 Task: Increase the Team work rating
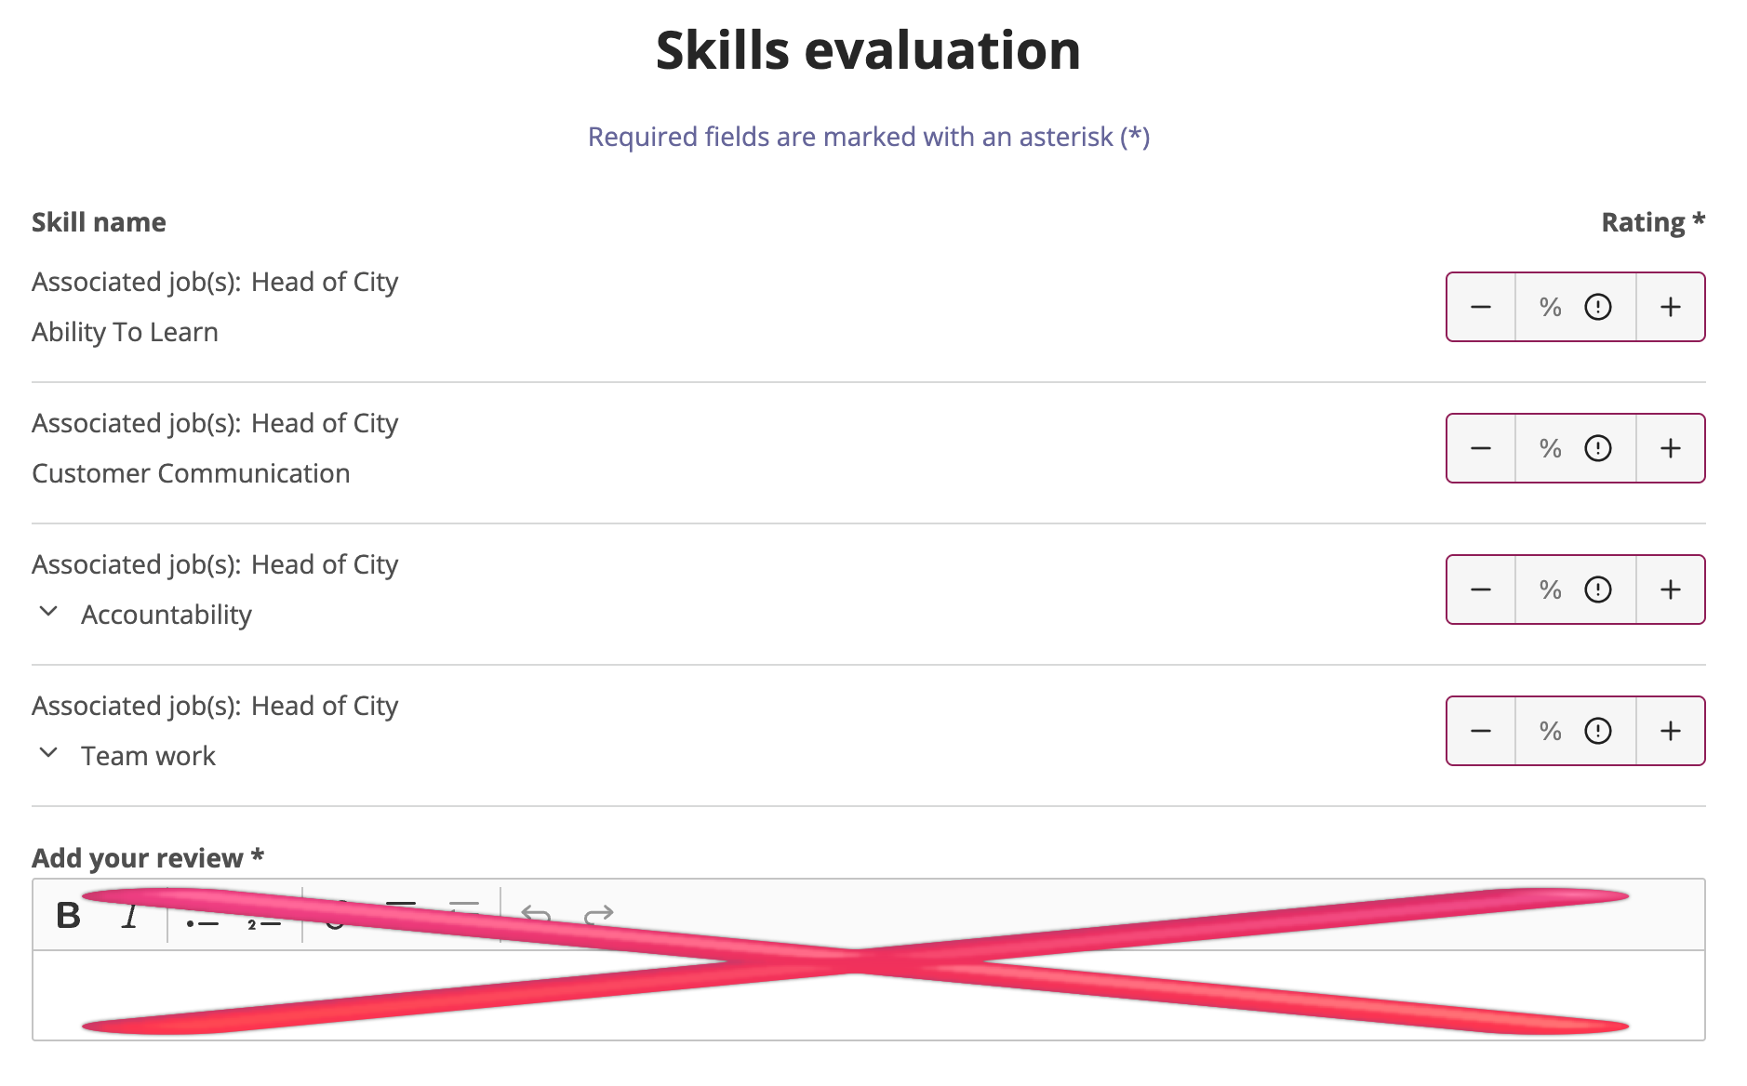[1670, 731]
